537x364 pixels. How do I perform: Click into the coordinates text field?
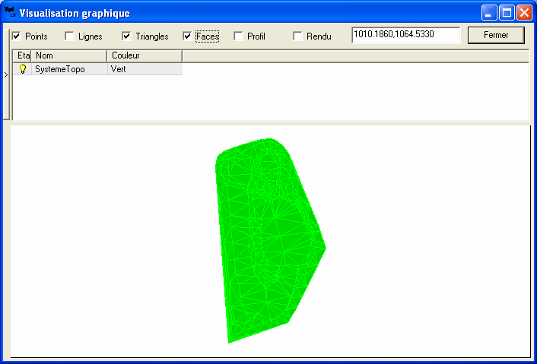click(x=405, y=35)
